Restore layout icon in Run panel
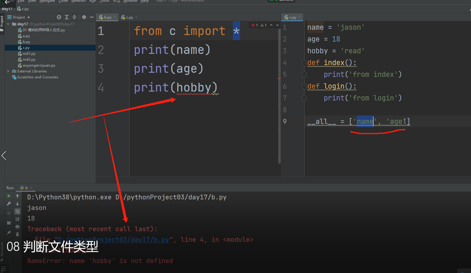The width and height of the screenshot is (471, 273). 9,223
